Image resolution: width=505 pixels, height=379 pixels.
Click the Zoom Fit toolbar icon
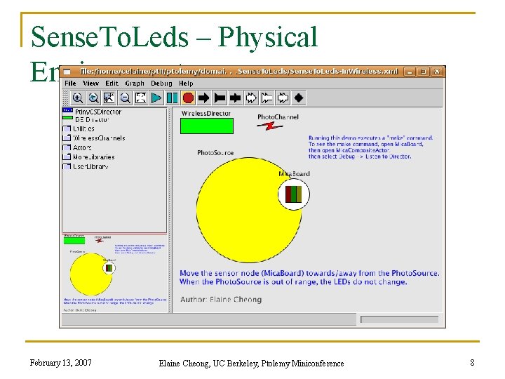coord(109,98)
